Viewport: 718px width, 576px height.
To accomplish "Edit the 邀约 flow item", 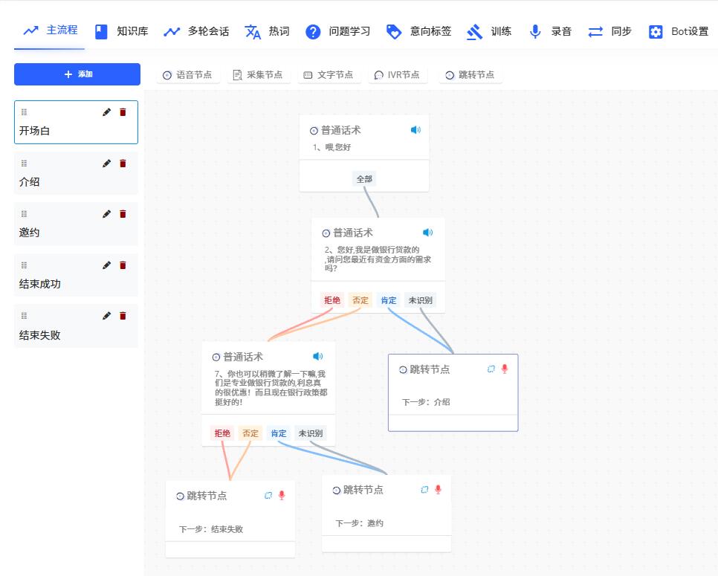I will point(106,214).
